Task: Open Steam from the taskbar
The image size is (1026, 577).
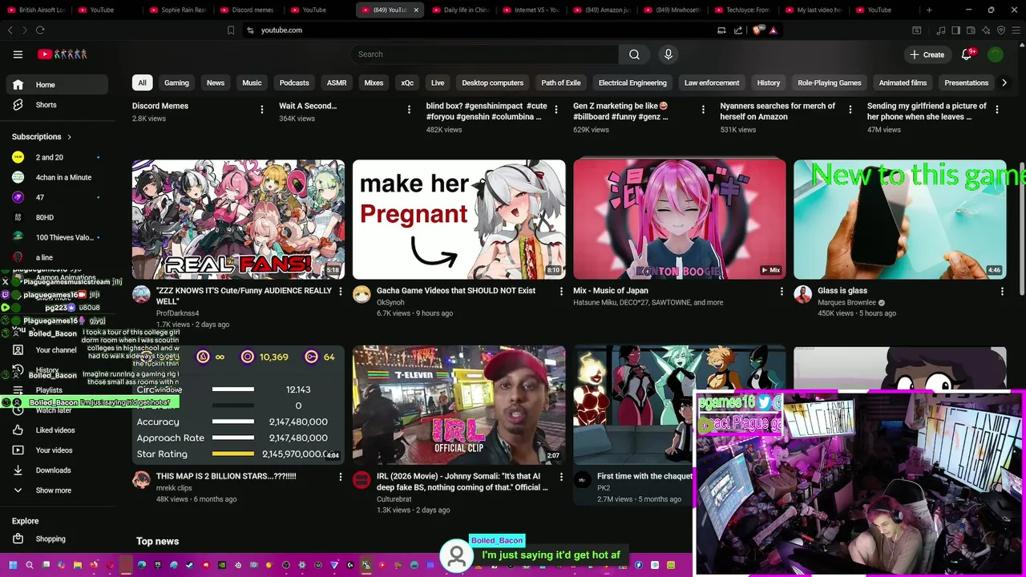Action: (x=190, y=565)
